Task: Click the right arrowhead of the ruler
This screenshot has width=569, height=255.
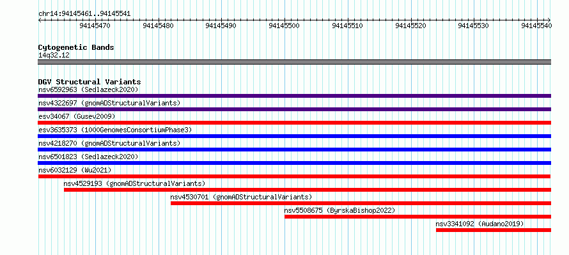Action: (549, 20)
